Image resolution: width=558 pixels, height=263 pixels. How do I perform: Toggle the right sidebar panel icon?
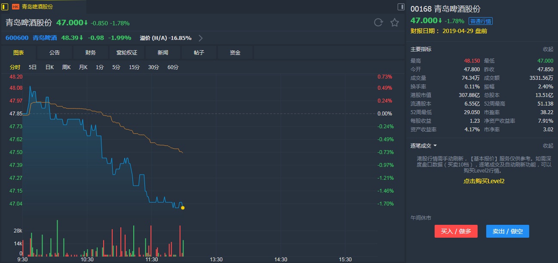(x=401, y=6)
